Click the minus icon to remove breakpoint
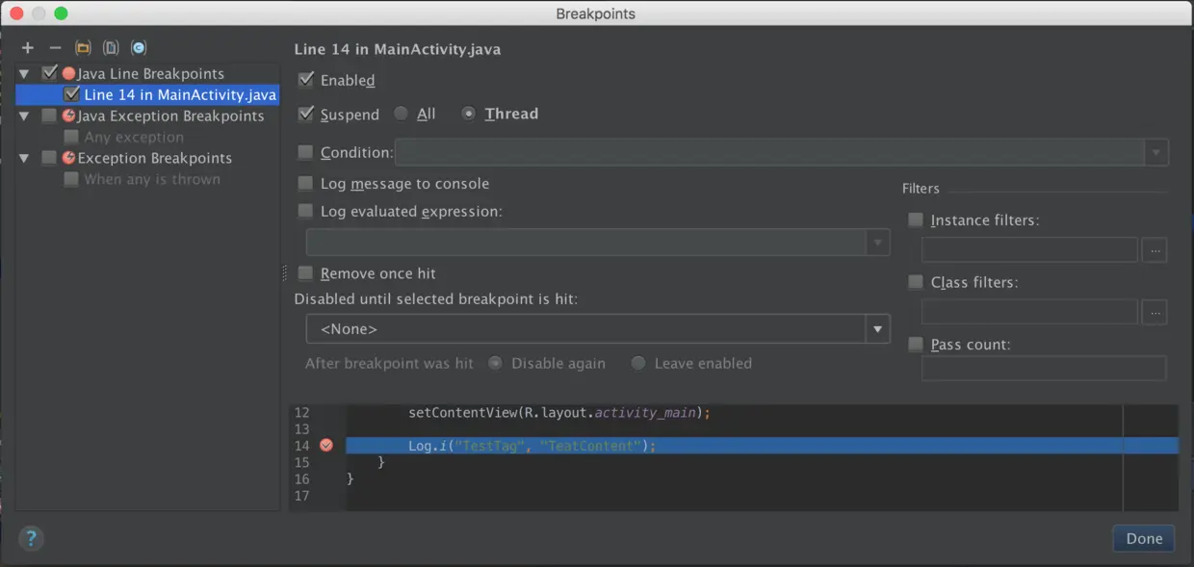This screenshot has height=567, width=1194. (x=55, y=47)
